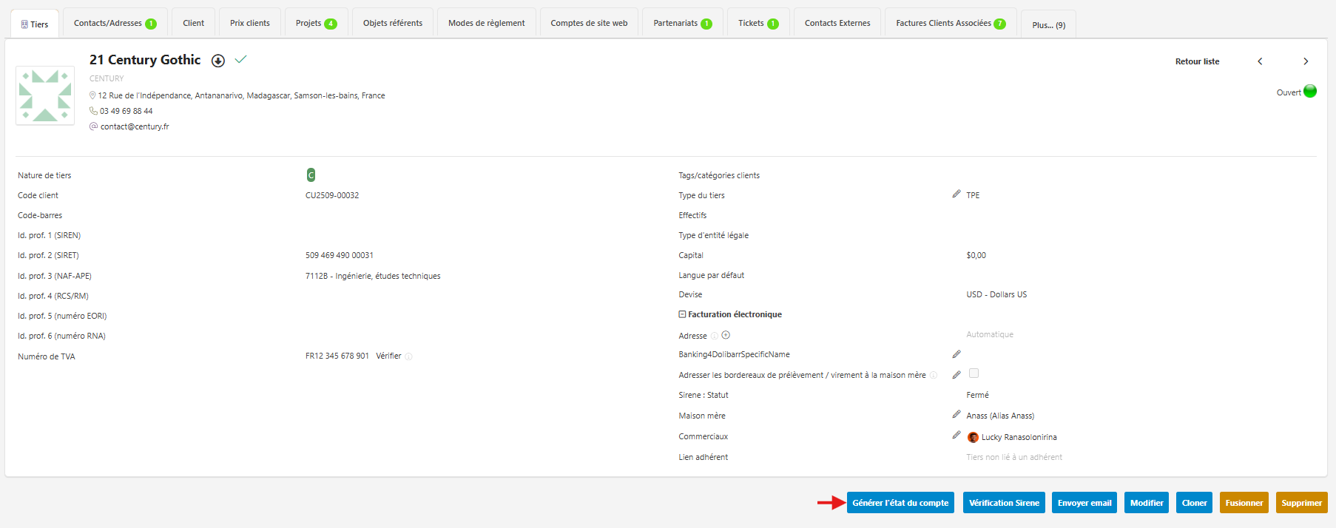Edit Banking4DolibarrSpecificName with pencil icon
This screenshot has width=1336, height=528.
pyautogui.click(x=957, y=354)
